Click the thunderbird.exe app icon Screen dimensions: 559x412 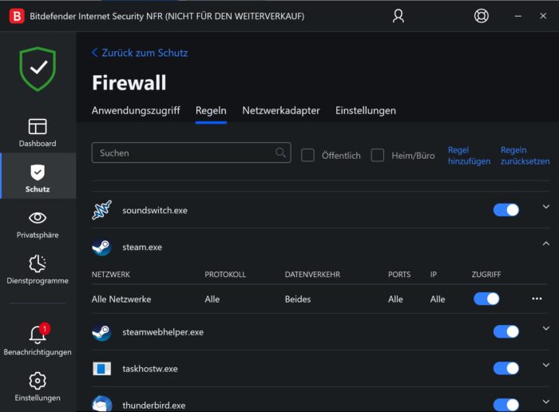[102, 404]
